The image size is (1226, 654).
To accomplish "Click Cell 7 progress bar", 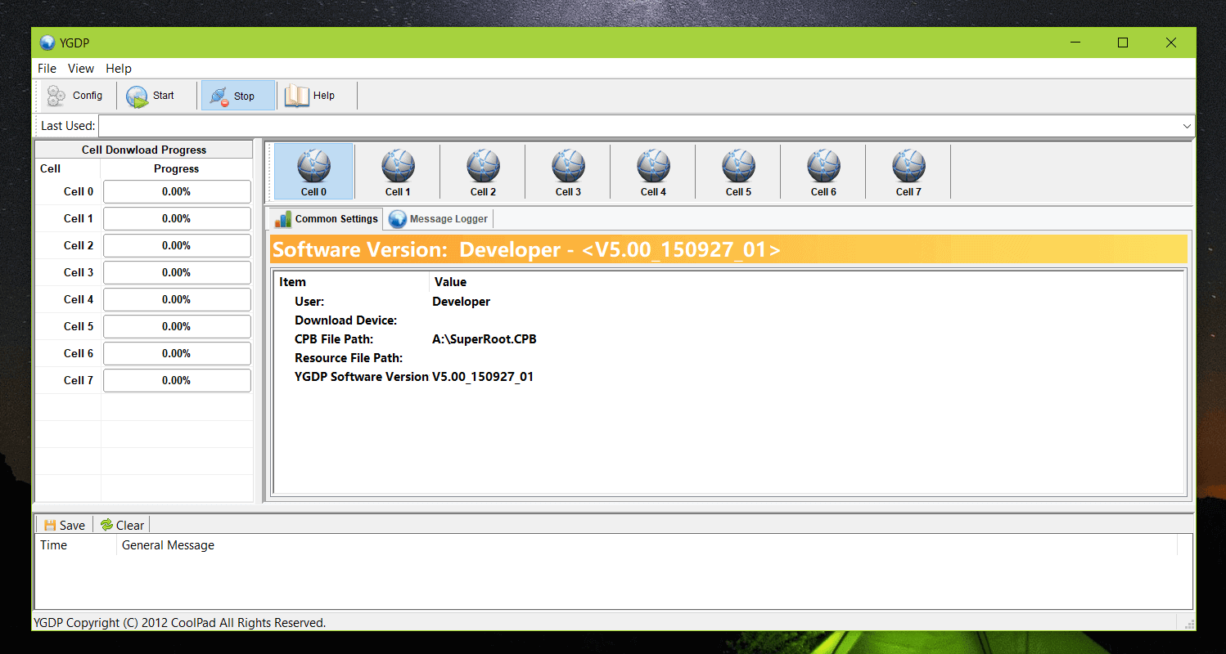I will (x=177, y=380).
